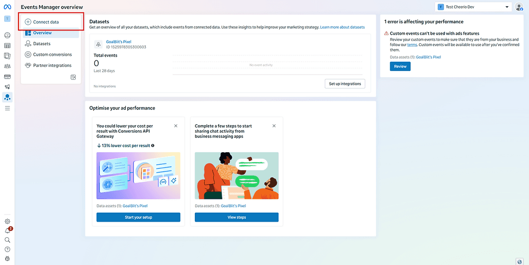Select the Events Manager icon in left rail

pos(7,98)
